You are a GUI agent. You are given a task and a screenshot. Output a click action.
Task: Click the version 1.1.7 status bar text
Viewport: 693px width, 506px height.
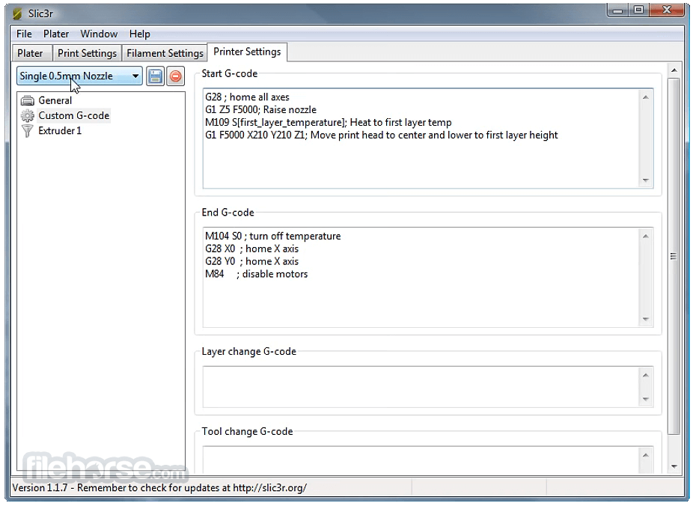pyautogui.click(x=159, y=488)
